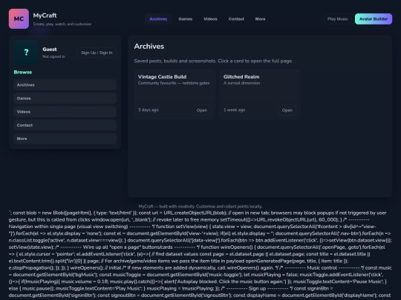The width and height of the screenshot is (401, 300).
Task: Switch to the Games tab in top navigation
Action: pyautogui.click(x=186, y=19)
